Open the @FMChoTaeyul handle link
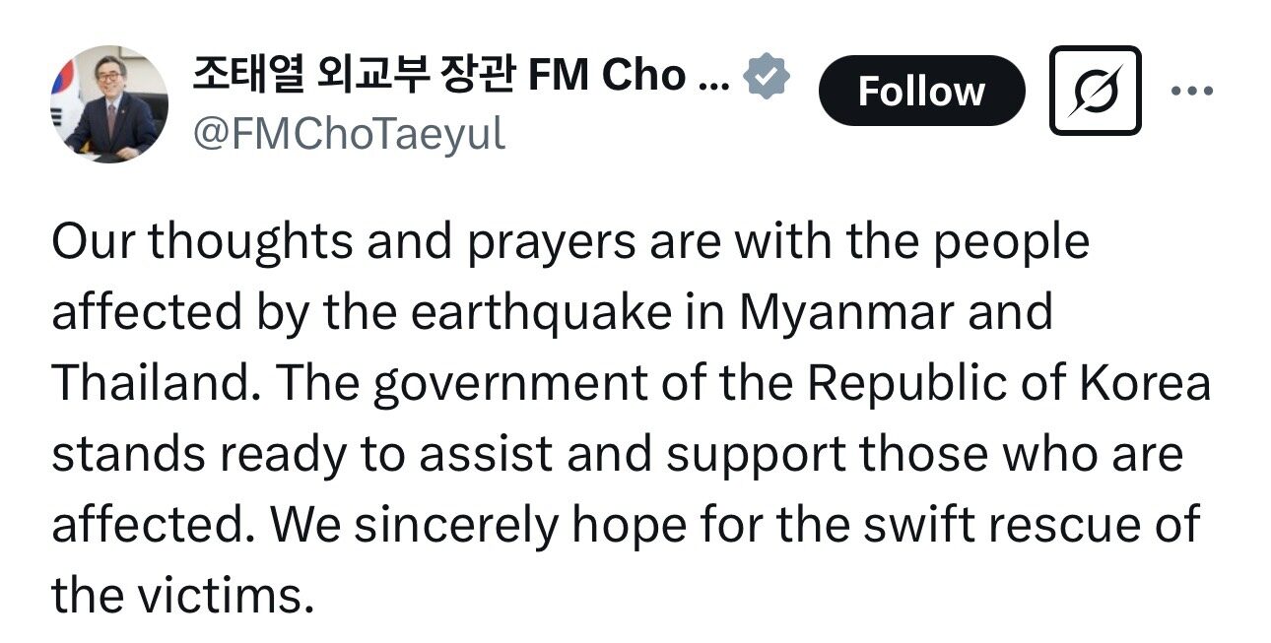This screenshot has height=643, width=1271. click(349, 133)
